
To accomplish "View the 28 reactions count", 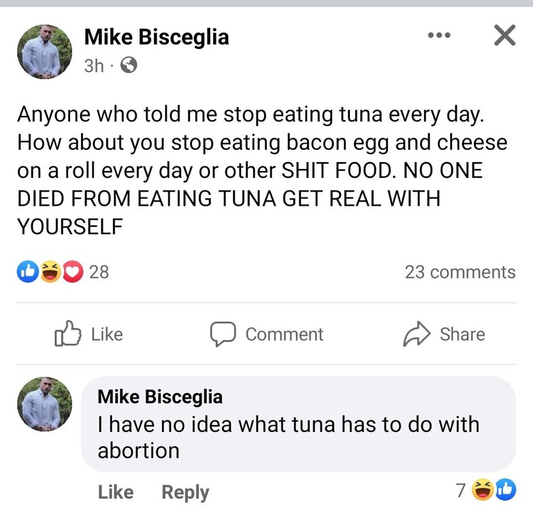I will pyautogui.click(x=99, y=272).
